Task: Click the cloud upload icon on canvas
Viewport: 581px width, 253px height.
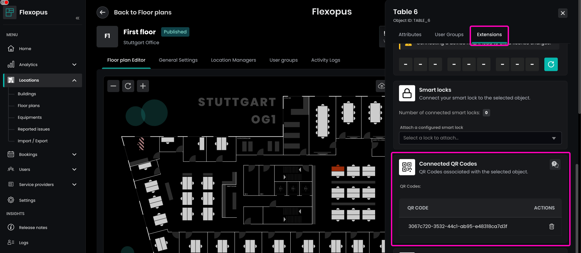Action: (381, 86)
